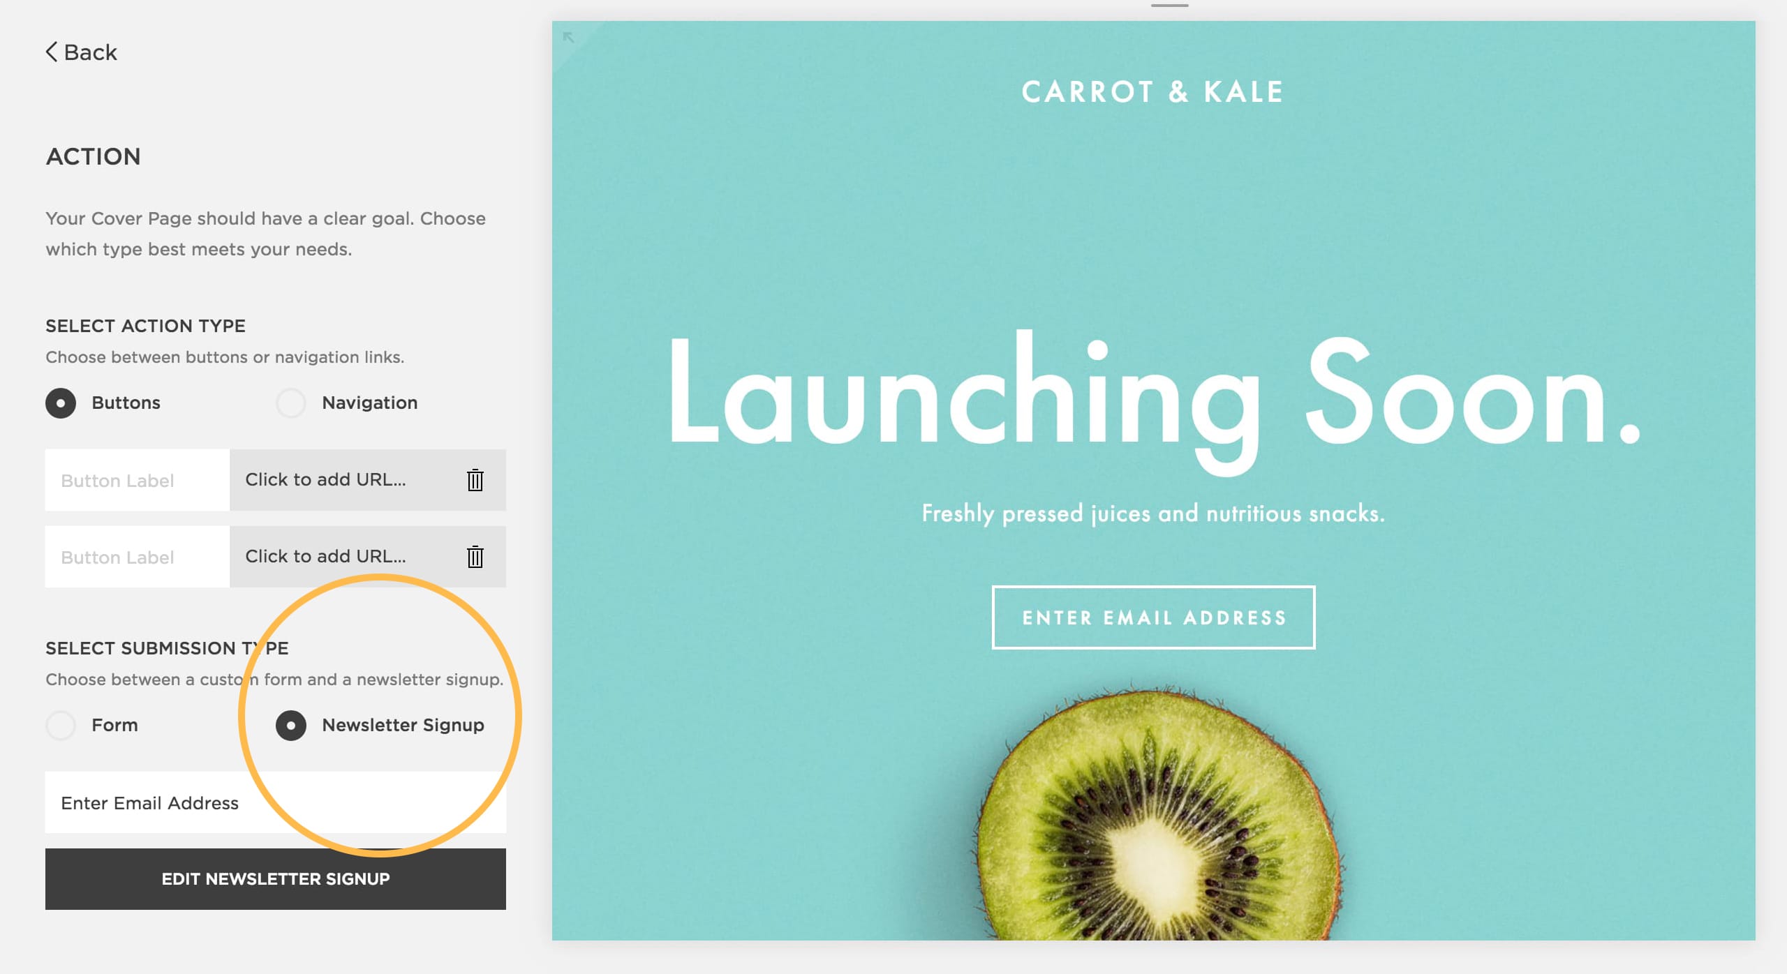The height and width of the screenshot is (974, 1787).
Task: Toggle Navigation action type selection
Action: click(292, 402)
